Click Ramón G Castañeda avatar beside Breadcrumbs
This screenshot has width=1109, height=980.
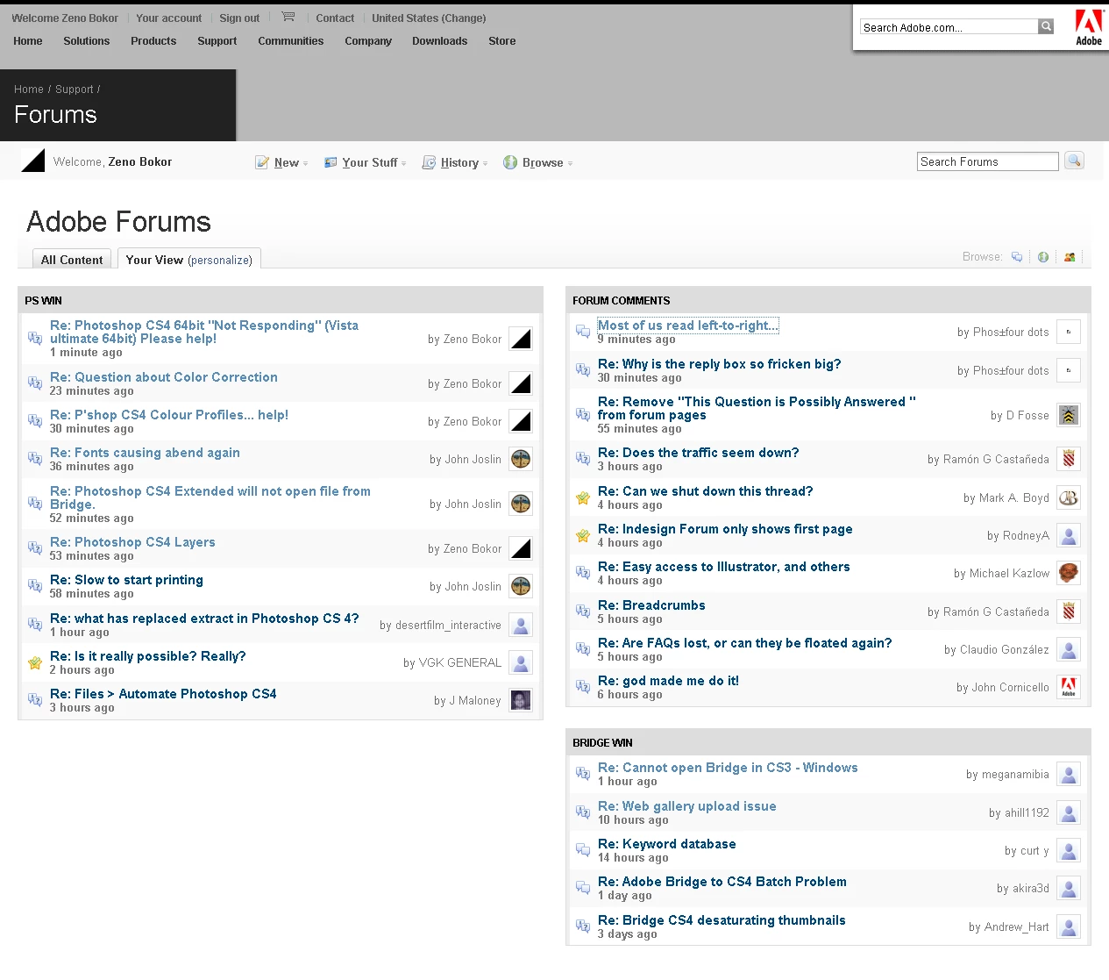click(1069, 612)
